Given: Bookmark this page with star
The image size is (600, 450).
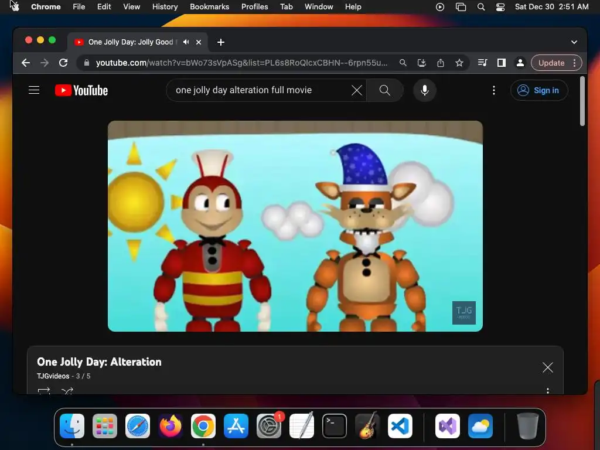Looking at the screenshot, I should [459, 63].
